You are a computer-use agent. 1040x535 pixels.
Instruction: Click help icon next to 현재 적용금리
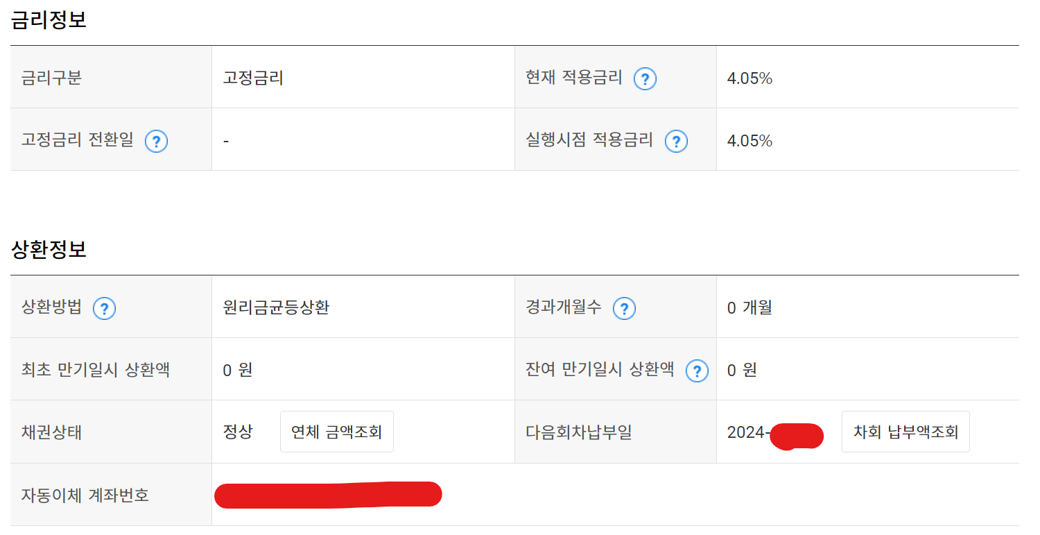click(645, 79)
